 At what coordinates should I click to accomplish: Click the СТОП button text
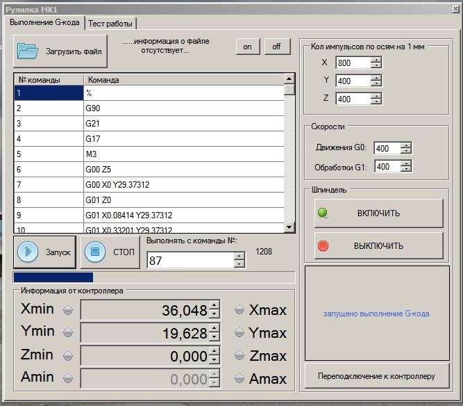[x=124, y=252]
